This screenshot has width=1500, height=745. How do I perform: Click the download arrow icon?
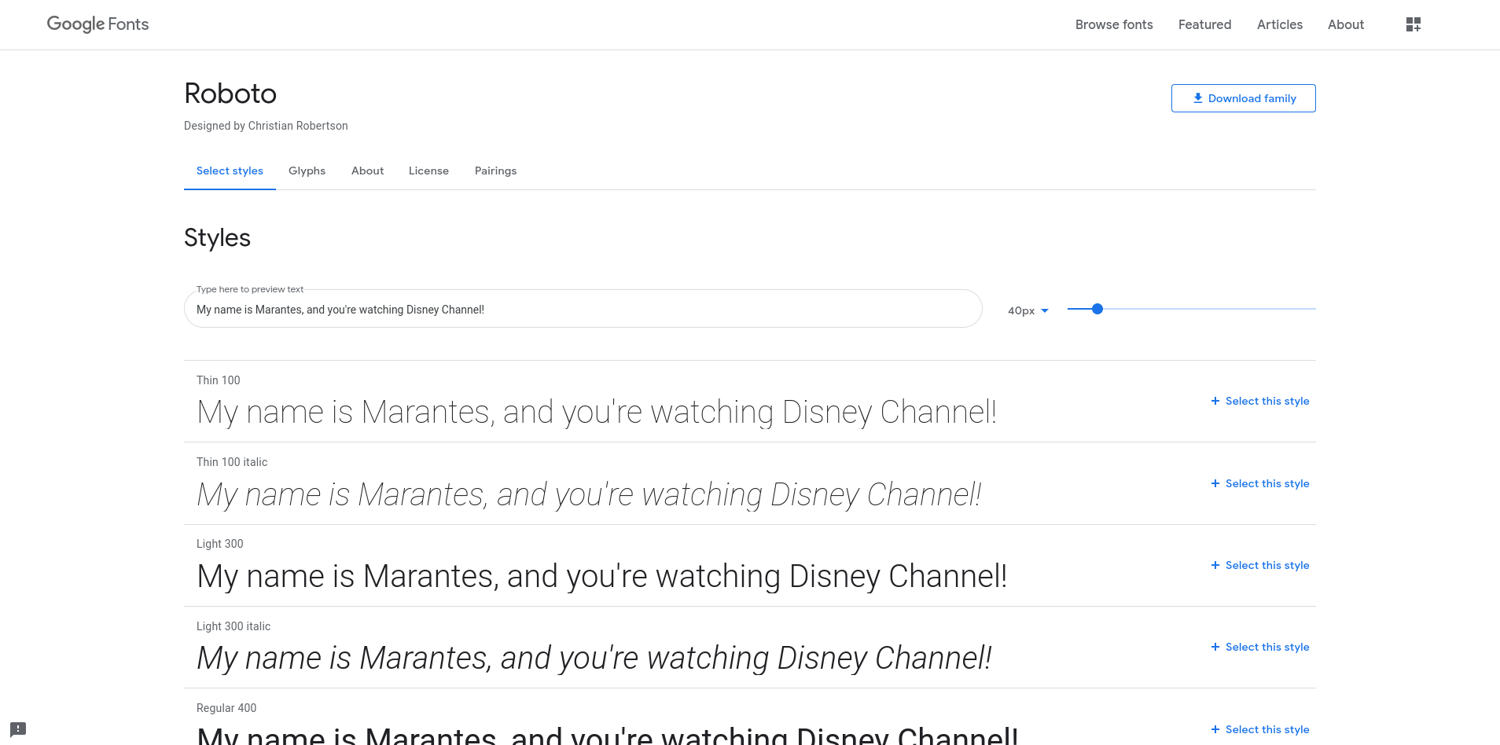[1198, 98]
